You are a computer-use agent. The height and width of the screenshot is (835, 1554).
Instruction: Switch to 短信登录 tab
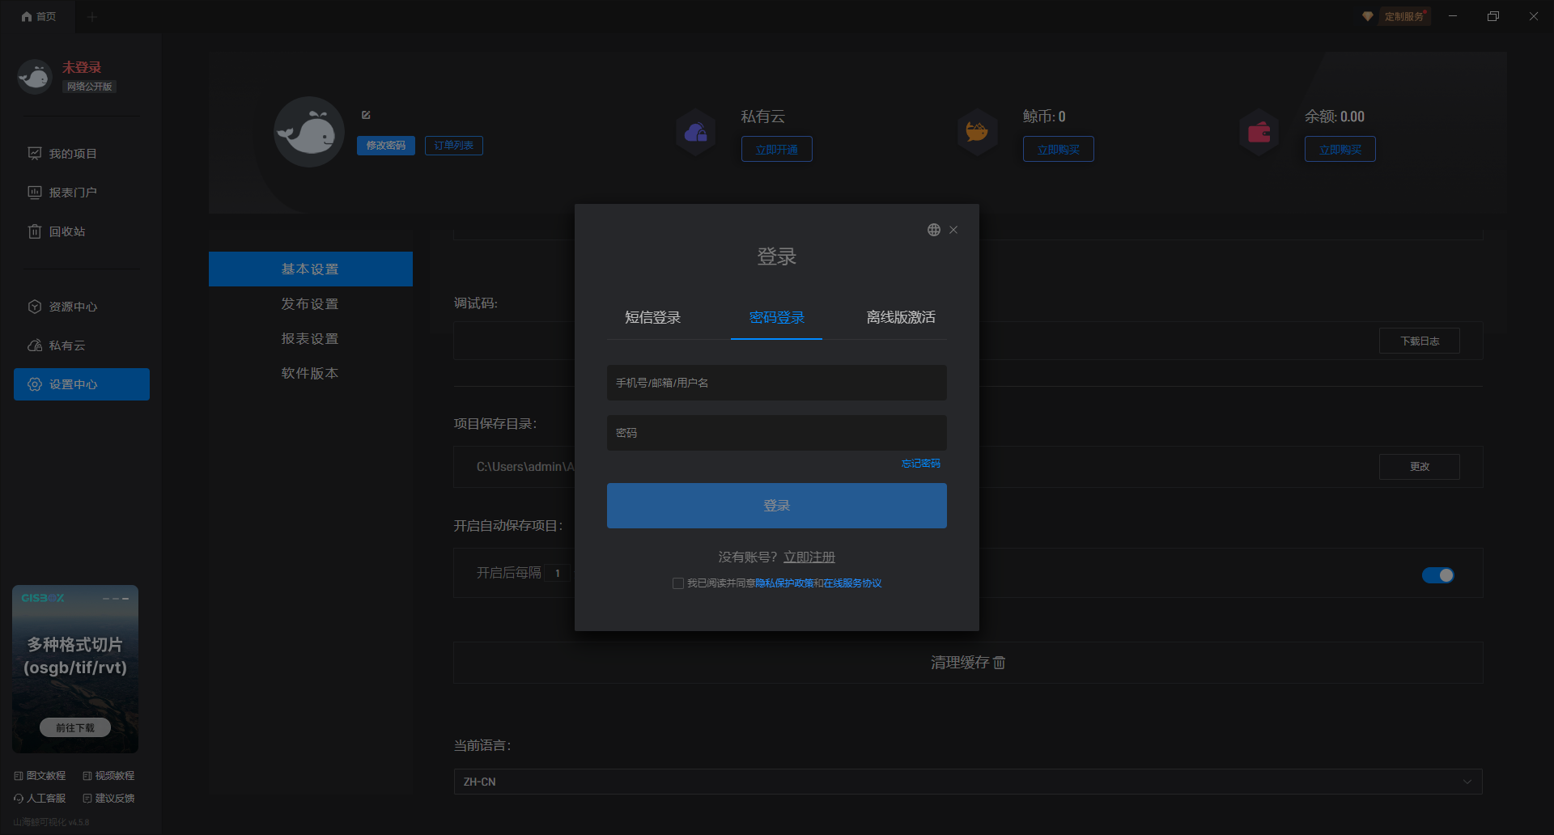[x=652, y=317]
